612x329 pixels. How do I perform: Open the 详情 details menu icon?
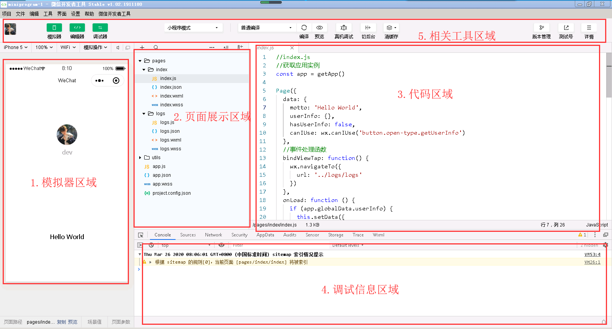589,28
